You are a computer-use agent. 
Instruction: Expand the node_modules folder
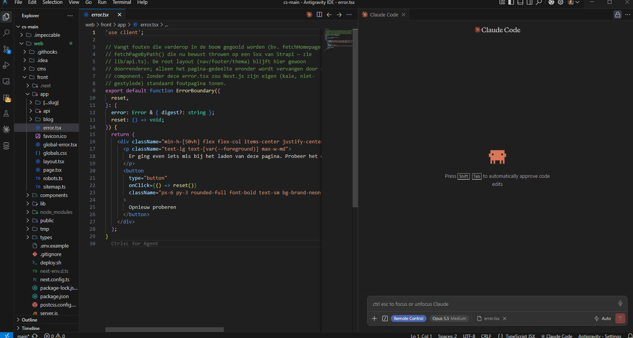46,212
